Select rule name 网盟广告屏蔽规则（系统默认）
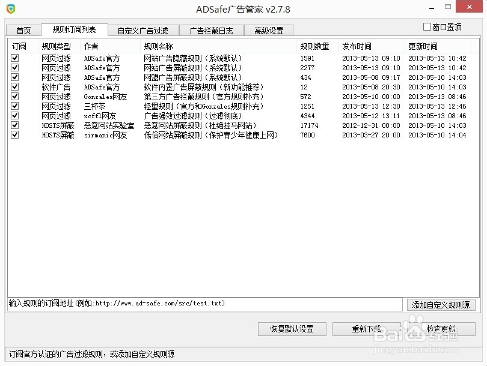This screenshot has height=366, width=487. 193,77
